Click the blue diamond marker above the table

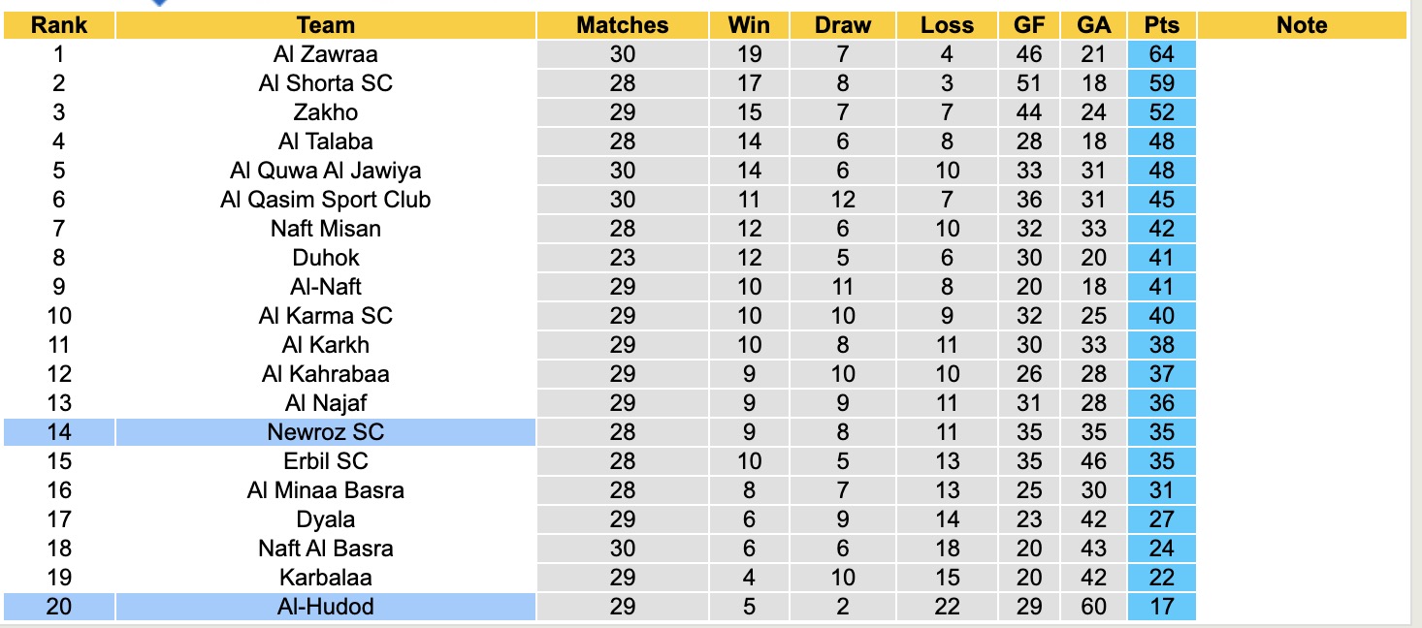[159, 3]
